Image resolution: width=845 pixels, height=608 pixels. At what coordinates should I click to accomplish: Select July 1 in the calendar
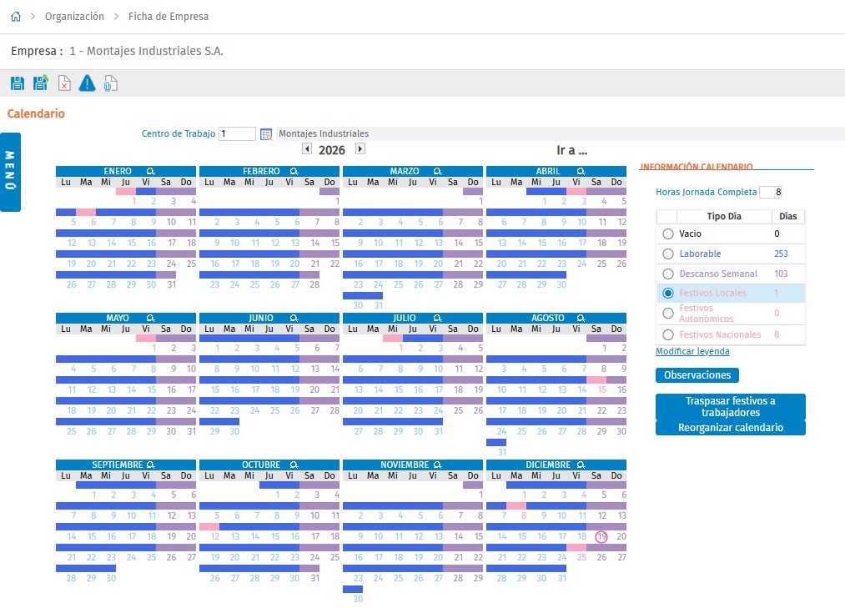coord(400,348)
